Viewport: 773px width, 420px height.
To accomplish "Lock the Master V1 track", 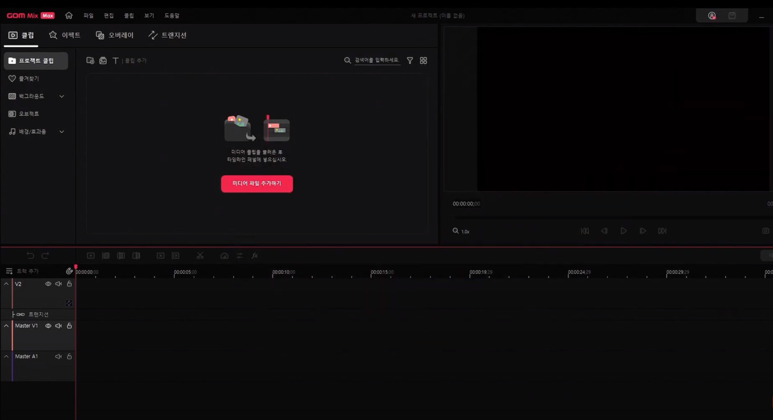I will (x=69, y=326).
